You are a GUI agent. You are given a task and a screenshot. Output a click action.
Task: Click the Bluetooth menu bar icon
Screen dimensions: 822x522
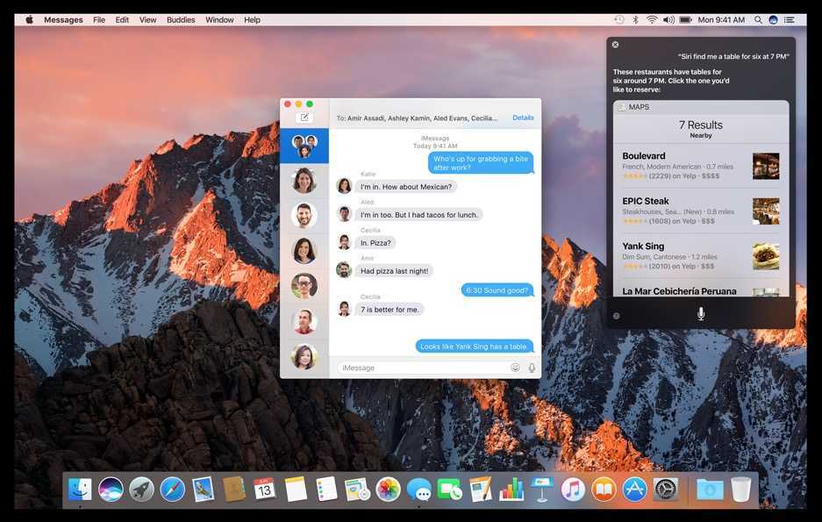[635, 20]
